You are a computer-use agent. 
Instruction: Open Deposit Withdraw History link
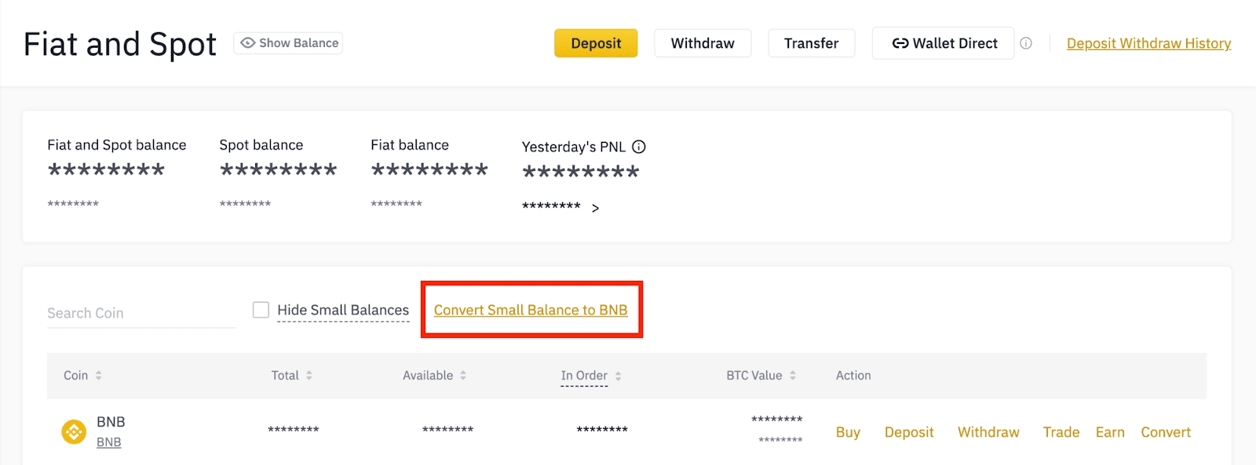pyautogui.click(x=1148, y=43)
